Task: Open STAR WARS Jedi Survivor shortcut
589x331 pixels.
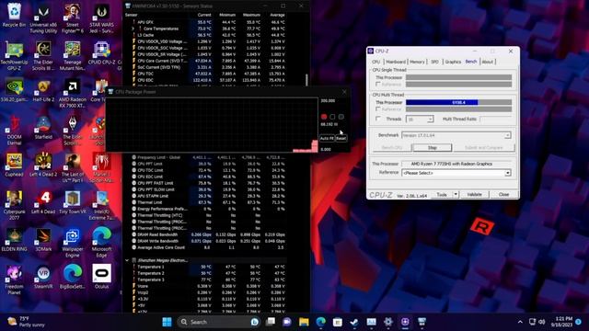Action: pyautogui.click(x=101, y=18)
